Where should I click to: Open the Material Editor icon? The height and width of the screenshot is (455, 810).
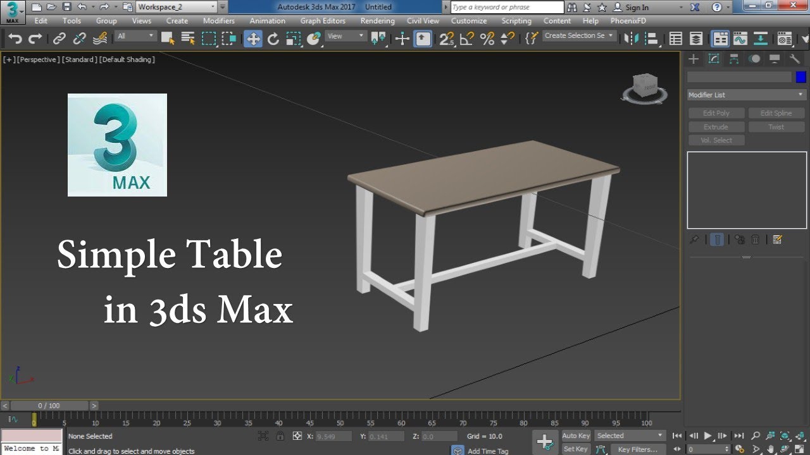785,39
